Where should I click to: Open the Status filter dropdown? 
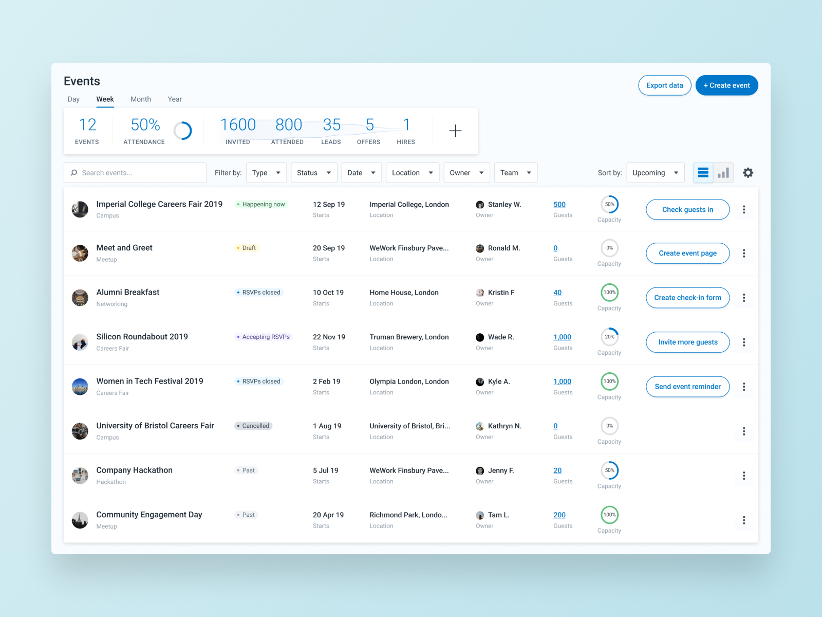[314, 172]
